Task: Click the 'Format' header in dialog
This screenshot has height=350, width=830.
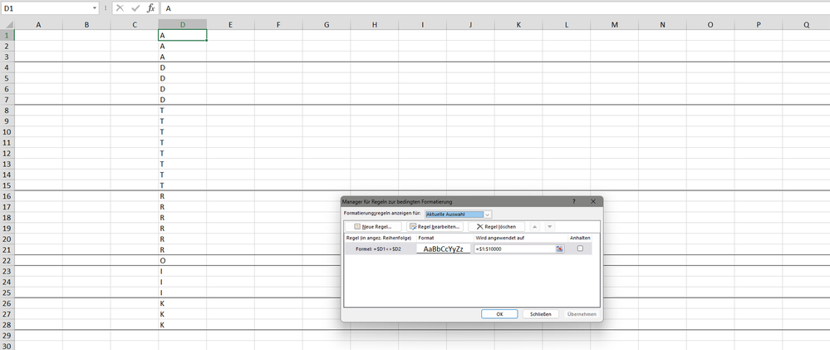Action: pyautogui.click(x=426, y=238)
